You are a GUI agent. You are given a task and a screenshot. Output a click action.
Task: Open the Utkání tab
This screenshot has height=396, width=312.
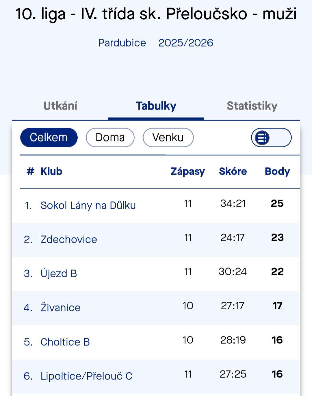[60, 106]
